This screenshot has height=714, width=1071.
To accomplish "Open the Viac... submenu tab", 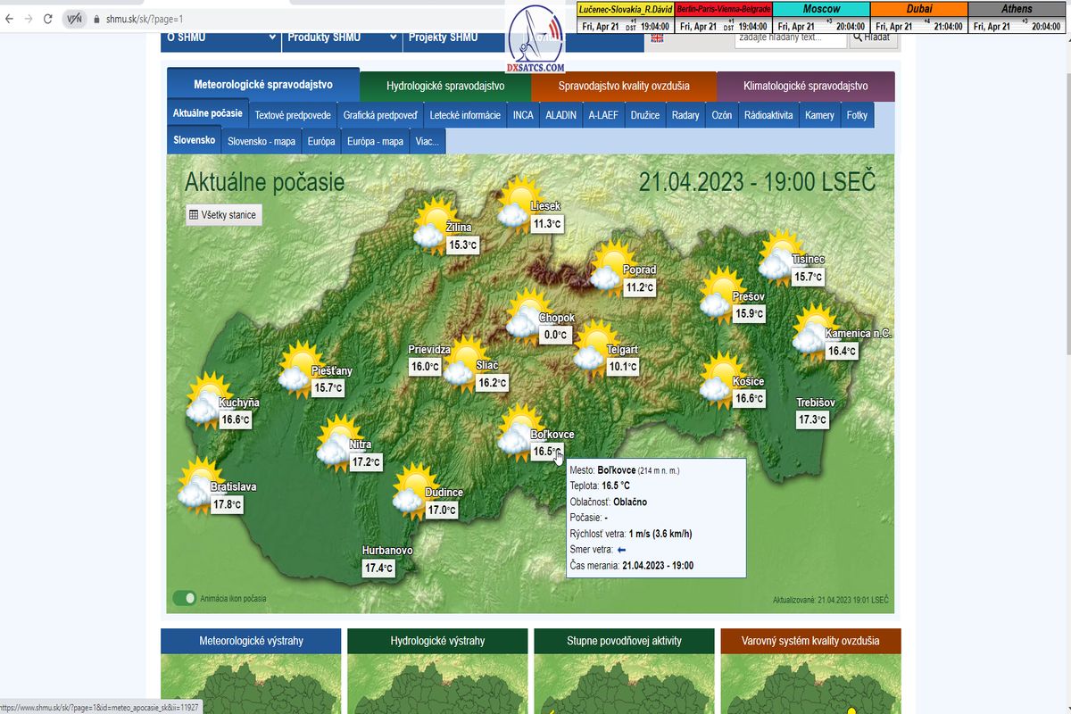I will [x=427, y=141].
